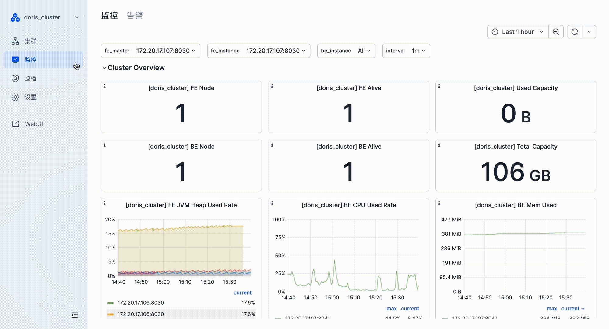Click yellow swatch for second 172.20.17.106:8030 series
Image resolution: width=609 pixels, height=329 pixels.
click(111, 314)
